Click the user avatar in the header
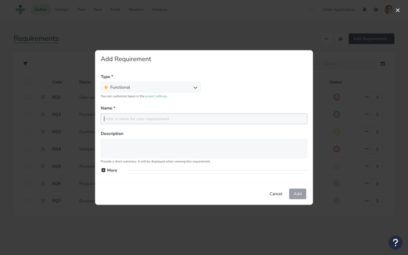The height and width of the screenshot is (255, 408). point(389,10)
